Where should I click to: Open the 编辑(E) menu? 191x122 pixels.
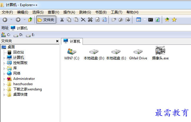pyautogui.click(x=23, y=12)
